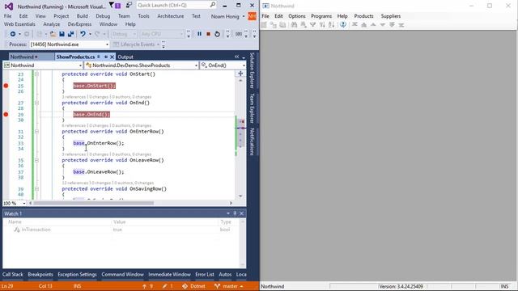Click the binoculars find icon in Northwind toolbar
The width and height of the screenshot is (518, 291).
294,25
